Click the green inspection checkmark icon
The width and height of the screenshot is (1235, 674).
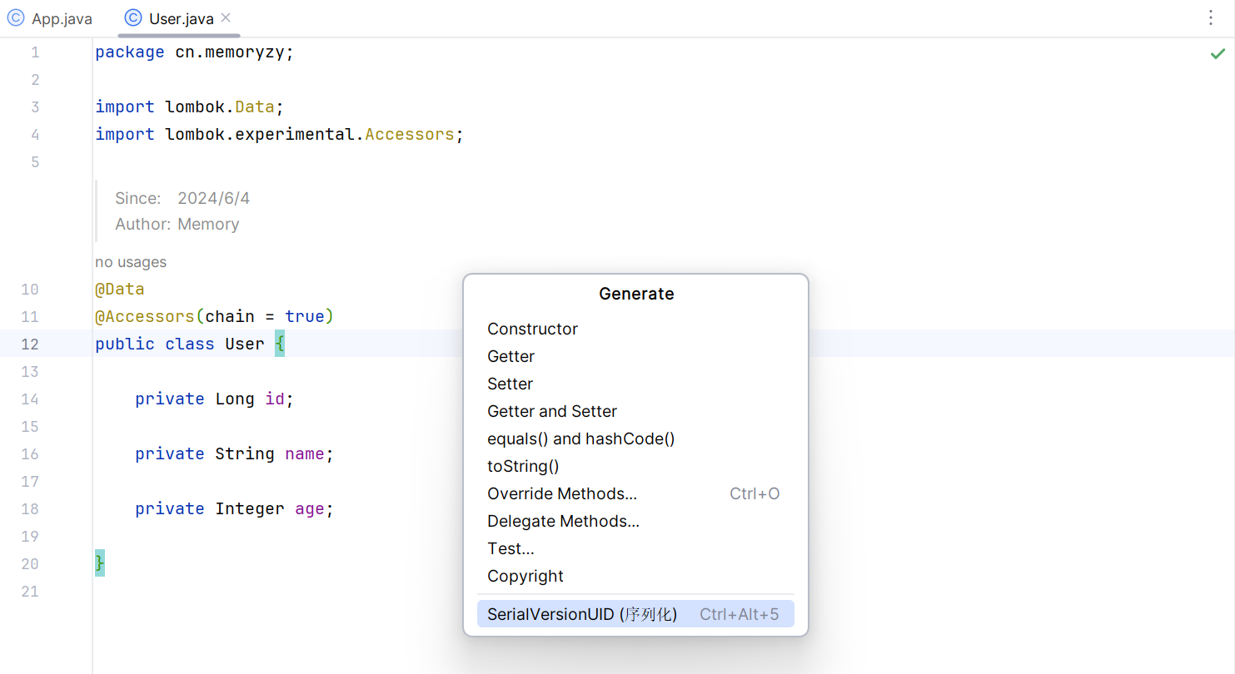pyautogui.click(x=1218, y=54)
